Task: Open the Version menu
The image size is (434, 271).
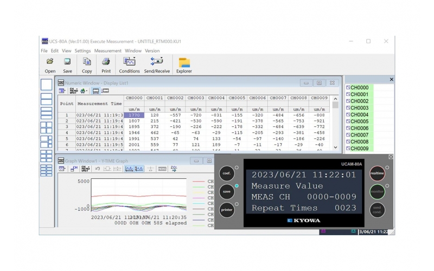Action: pyautogui.click(x=152, y=51)
